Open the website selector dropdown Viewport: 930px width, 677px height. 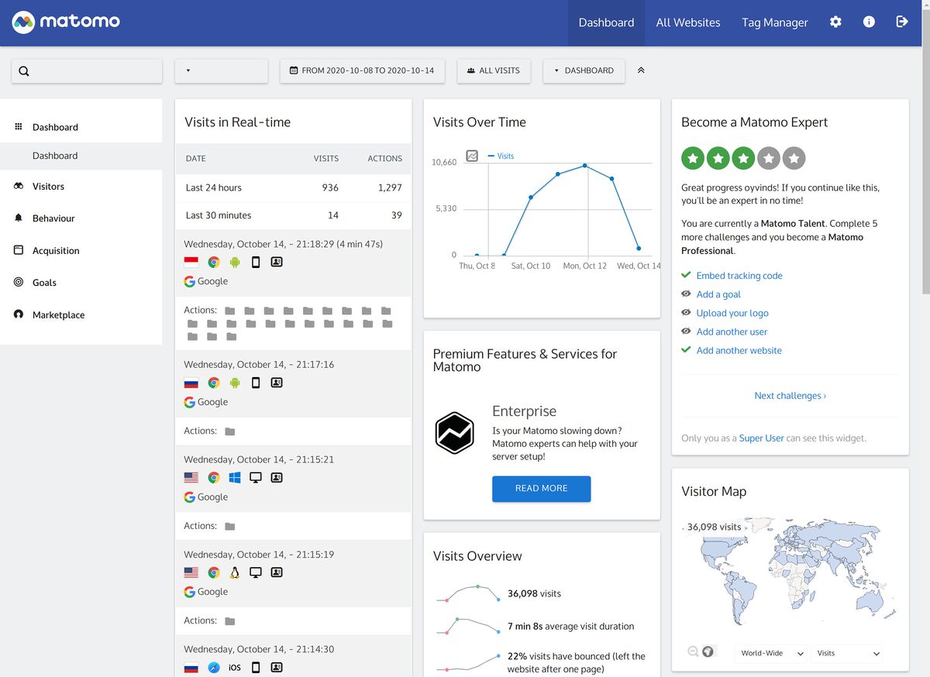point(222,70)
